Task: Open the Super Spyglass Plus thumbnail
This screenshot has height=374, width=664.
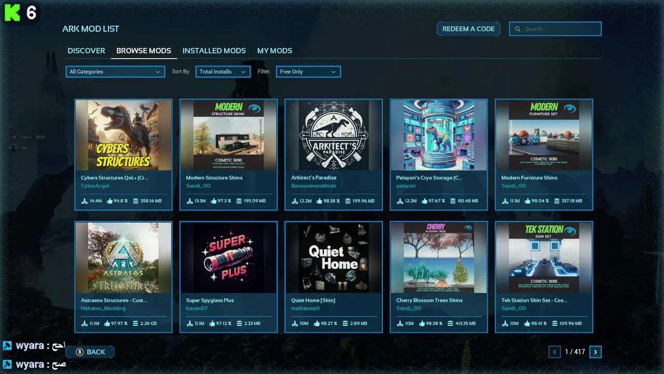Action: (228, 258)
